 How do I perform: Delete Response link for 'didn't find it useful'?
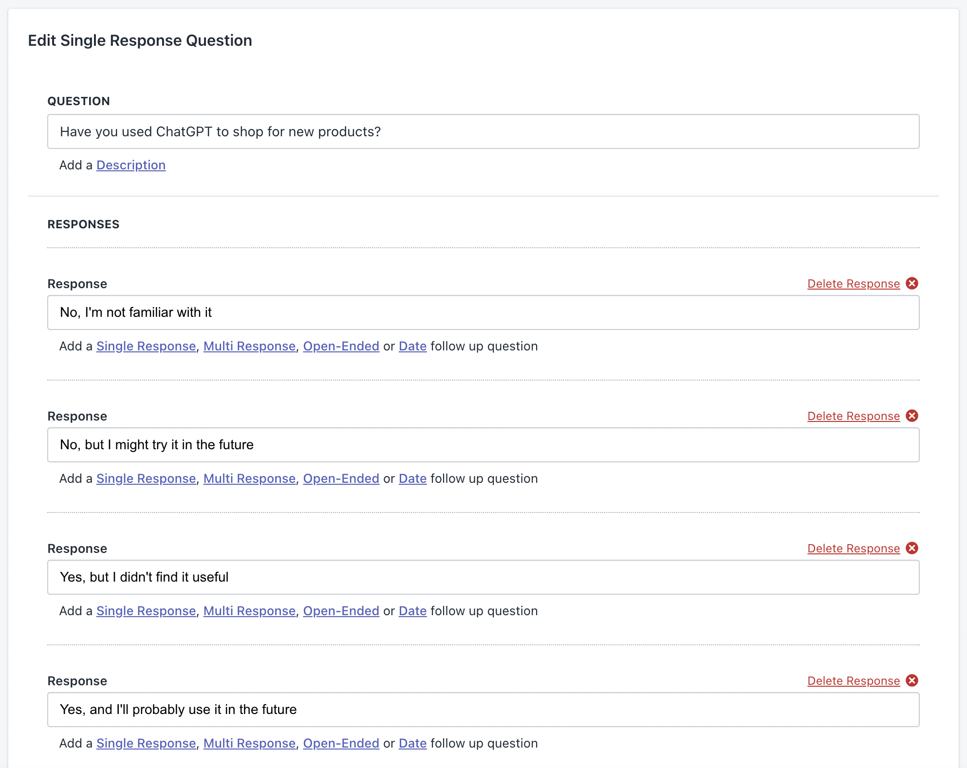coord(853,549)
